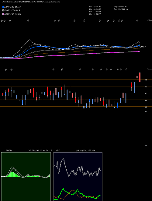Click the 41 price axis label
This screenshot has height=201, width=152.
click(146, 107)
